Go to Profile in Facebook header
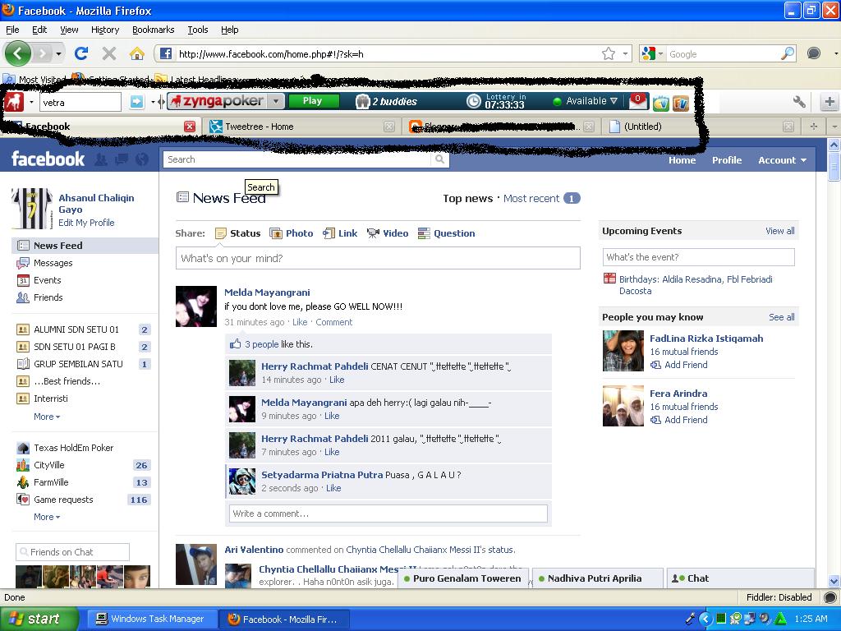Viewport: 841px width, 631px height. point(727,160)
